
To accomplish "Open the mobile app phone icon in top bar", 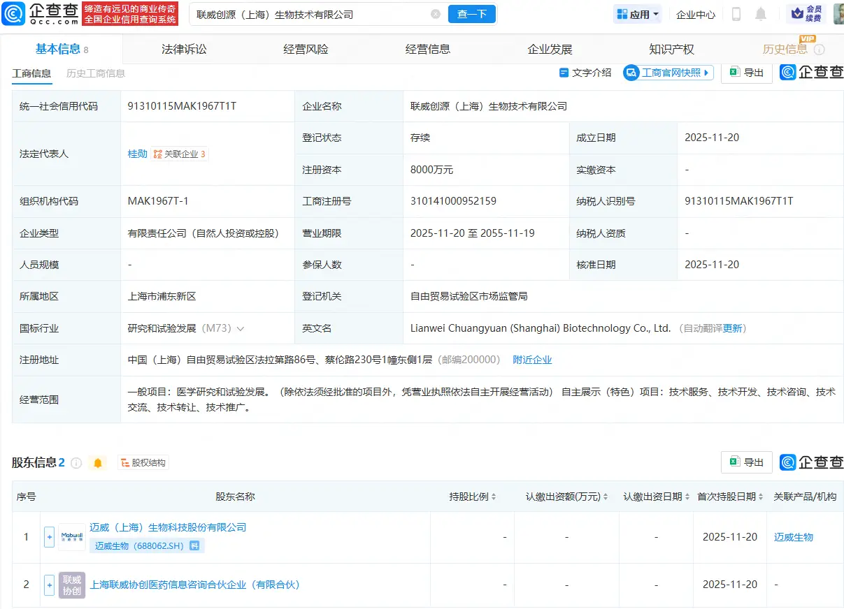I will 736,14.
